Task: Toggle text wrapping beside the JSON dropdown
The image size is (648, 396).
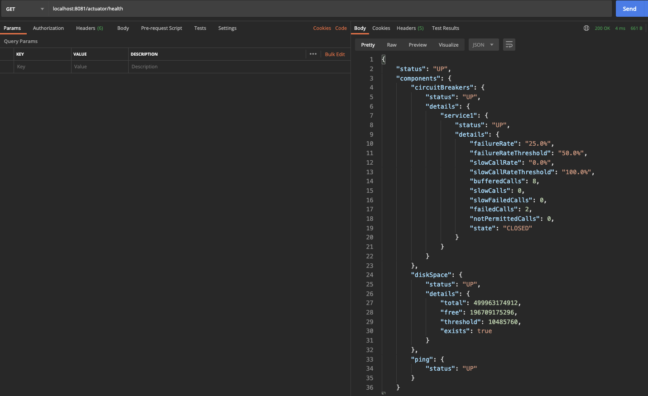Action: coord(509,44)
